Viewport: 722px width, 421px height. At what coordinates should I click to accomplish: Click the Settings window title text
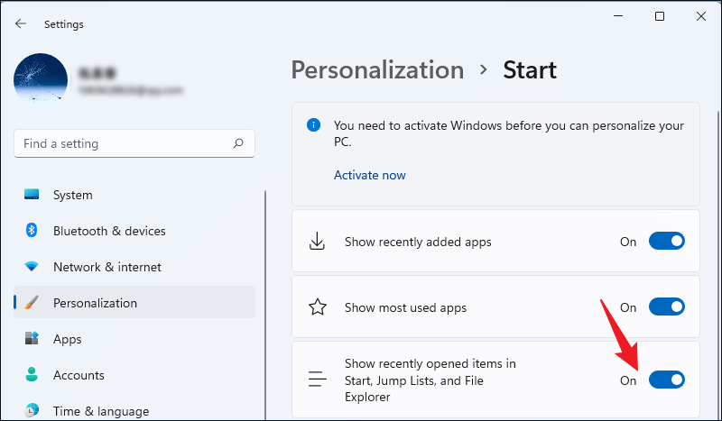[64, 24]
